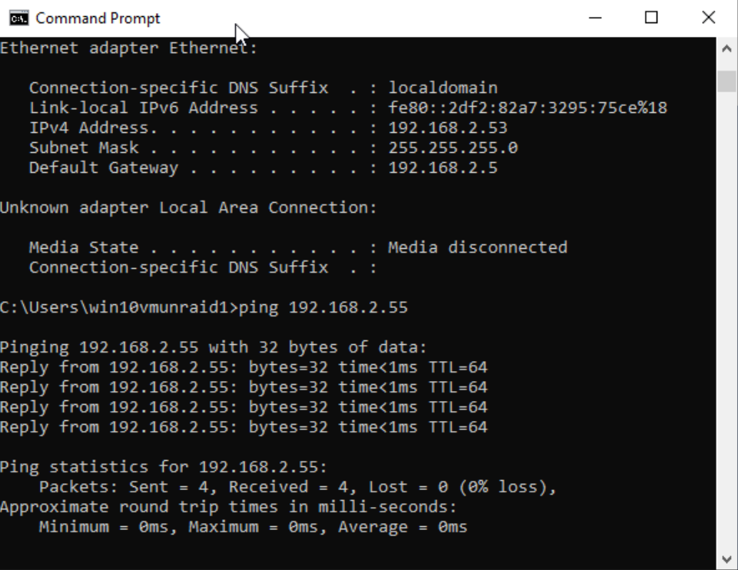
Task: Click the scrollbar up arrow
Action: [726, 48]
